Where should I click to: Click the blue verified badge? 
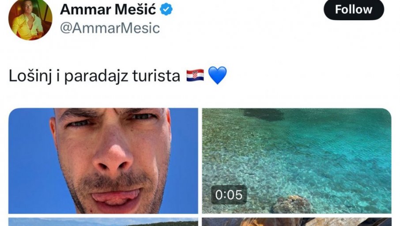[166, 10]
